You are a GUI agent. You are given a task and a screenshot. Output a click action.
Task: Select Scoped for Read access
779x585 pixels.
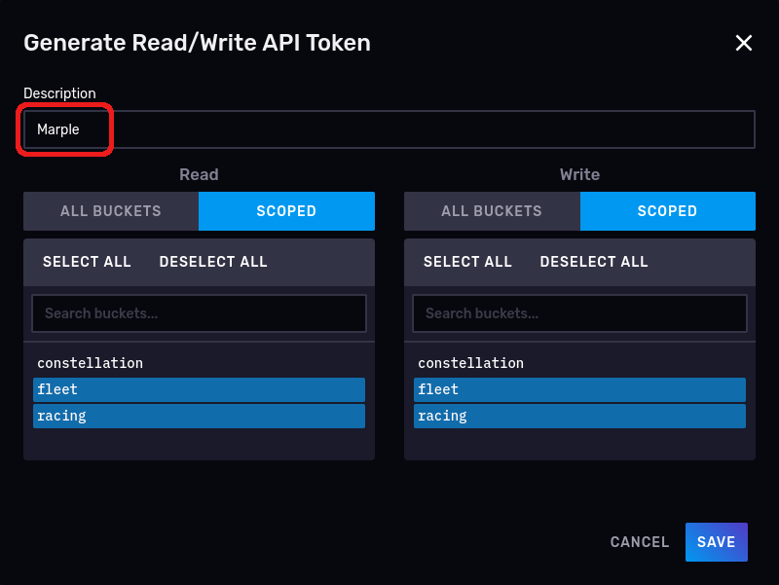(x=286, y=211)
